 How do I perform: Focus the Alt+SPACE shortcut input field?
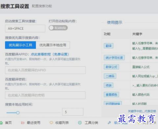coord(25,28)
